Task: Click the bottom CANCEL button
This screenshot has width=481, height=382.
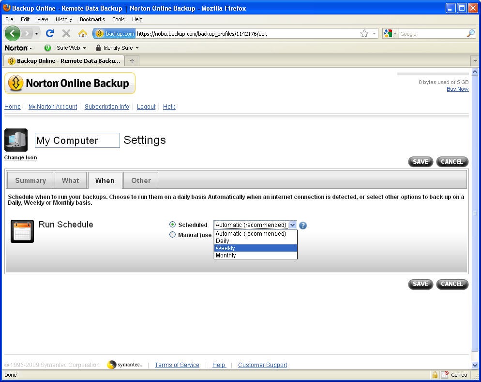Action: pyautogui.click(x=452, y=284)
